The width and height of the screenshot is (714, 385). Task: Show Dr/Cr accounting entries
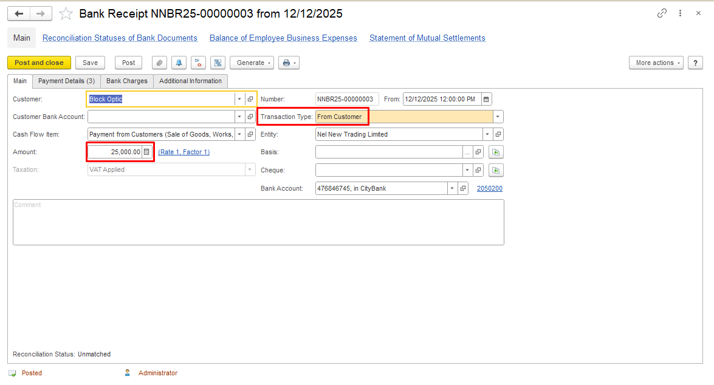tap(199, 63)
